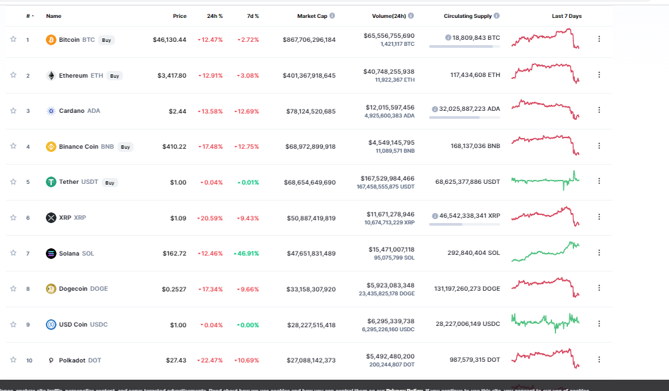Click the Buy button next to Bitcoin
Viewport: 669px width, 391px height.
(107, 40)
